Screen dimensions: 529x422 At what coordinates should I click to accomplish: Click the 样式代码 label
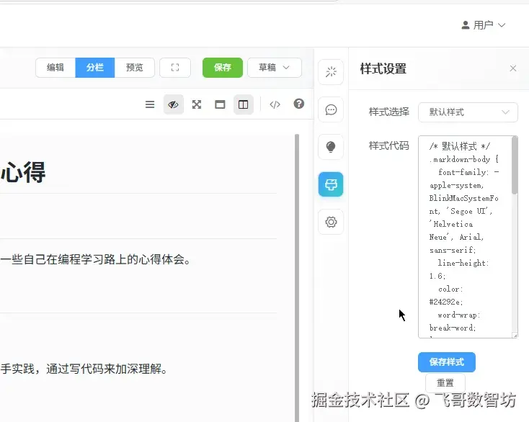pyautogui.click(x=388, y=145)
